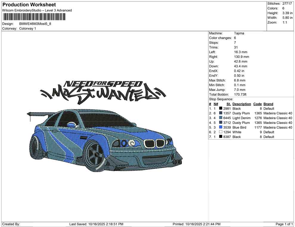Click the black swatch in stop row 7
Image resolution: width=295 pixels, height=227 pixels.
pos(221,136)
